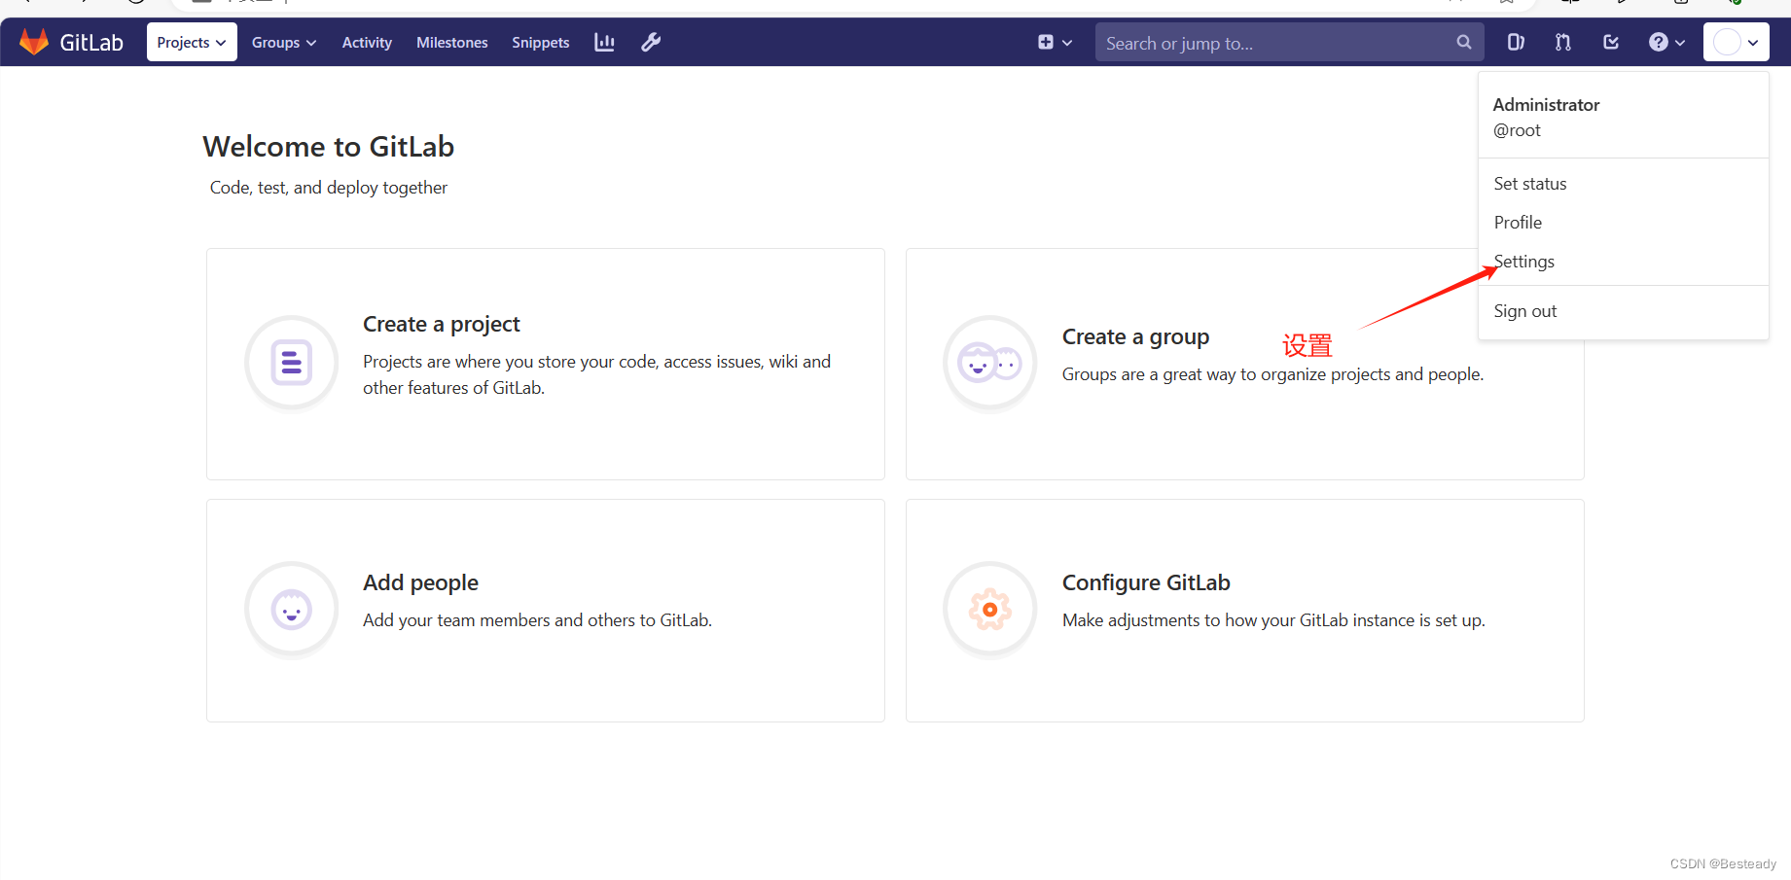Click the GitLab wordmark text

click(91, 43)
